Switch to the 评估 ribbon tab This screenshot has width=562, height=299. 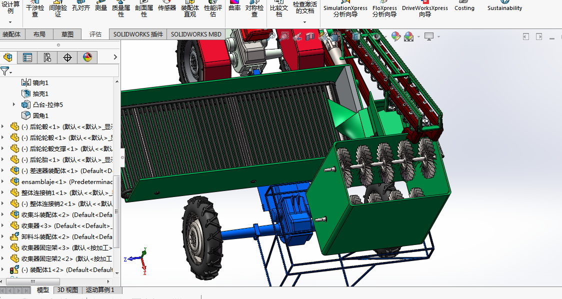tap(95, 34)
